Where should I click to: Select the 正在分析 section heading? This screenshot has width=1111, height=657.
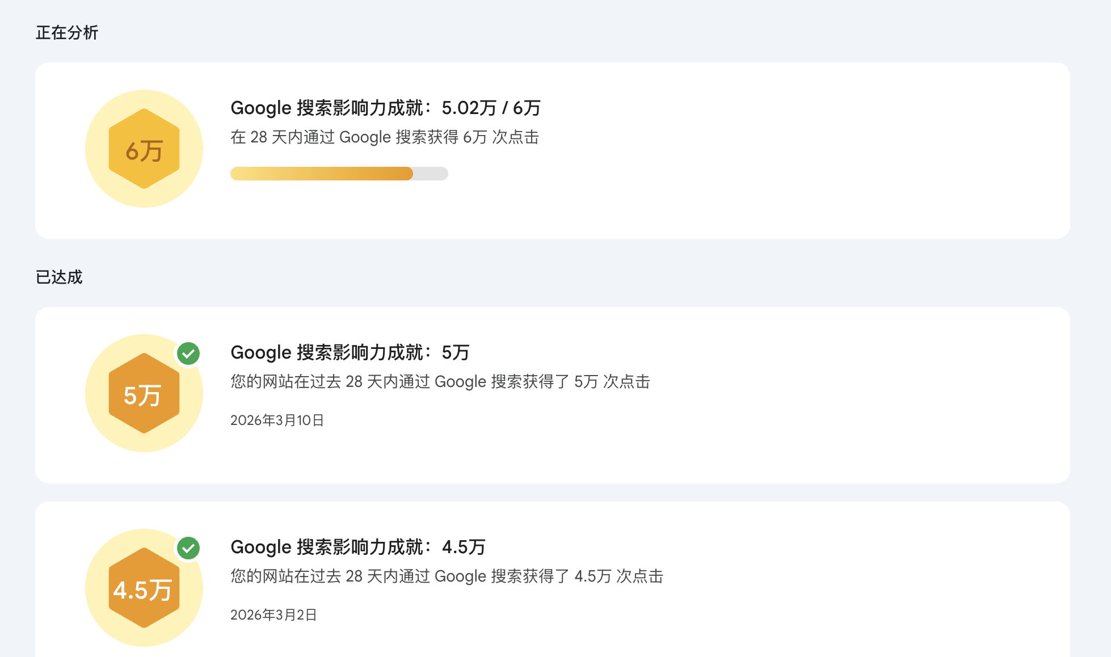click(67, 33)
